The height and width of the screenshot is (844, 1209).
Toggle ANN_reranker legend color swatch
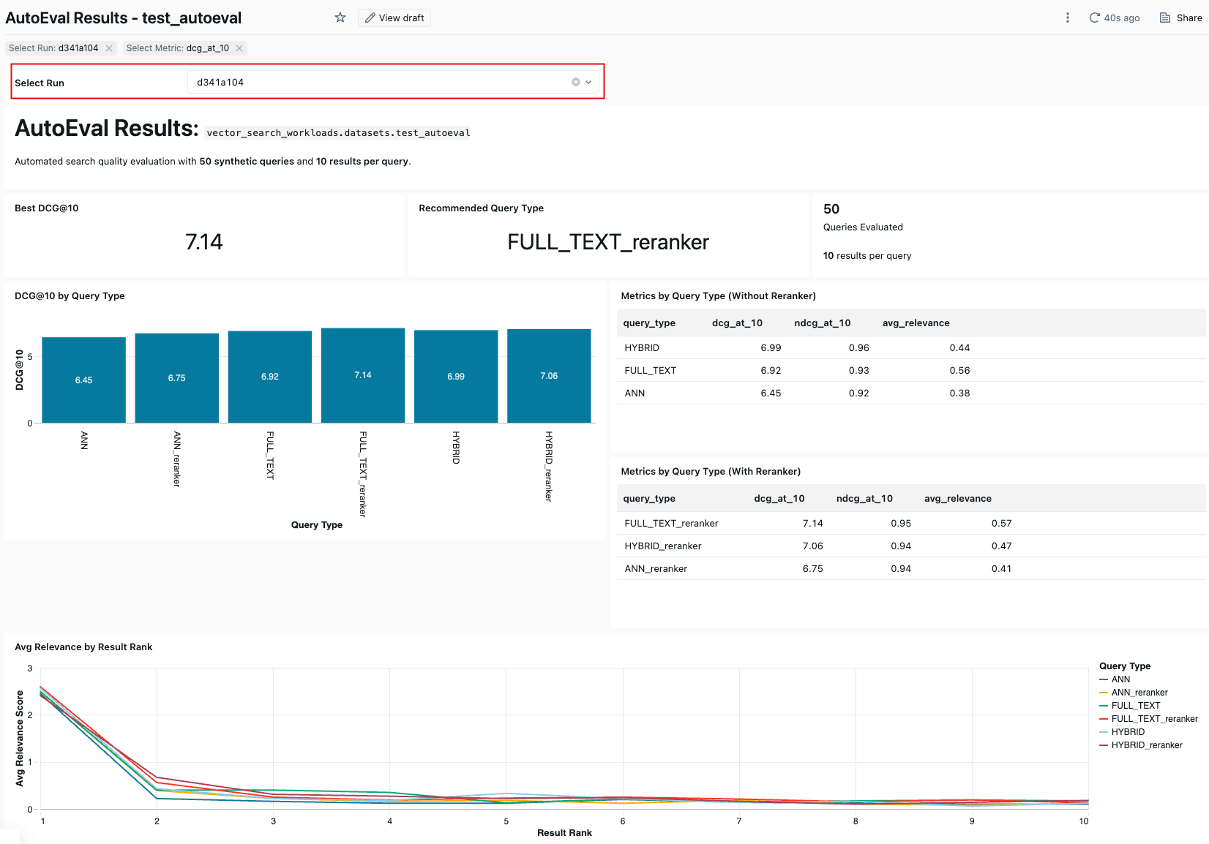pos(1104,693)
